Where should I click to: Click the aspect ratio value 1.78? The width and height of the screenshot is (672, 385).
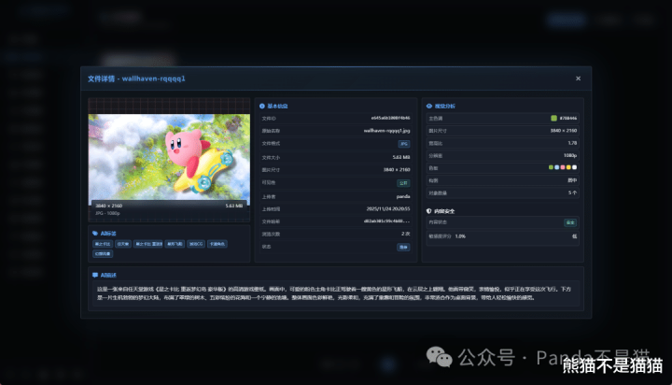tap(572, 143)
